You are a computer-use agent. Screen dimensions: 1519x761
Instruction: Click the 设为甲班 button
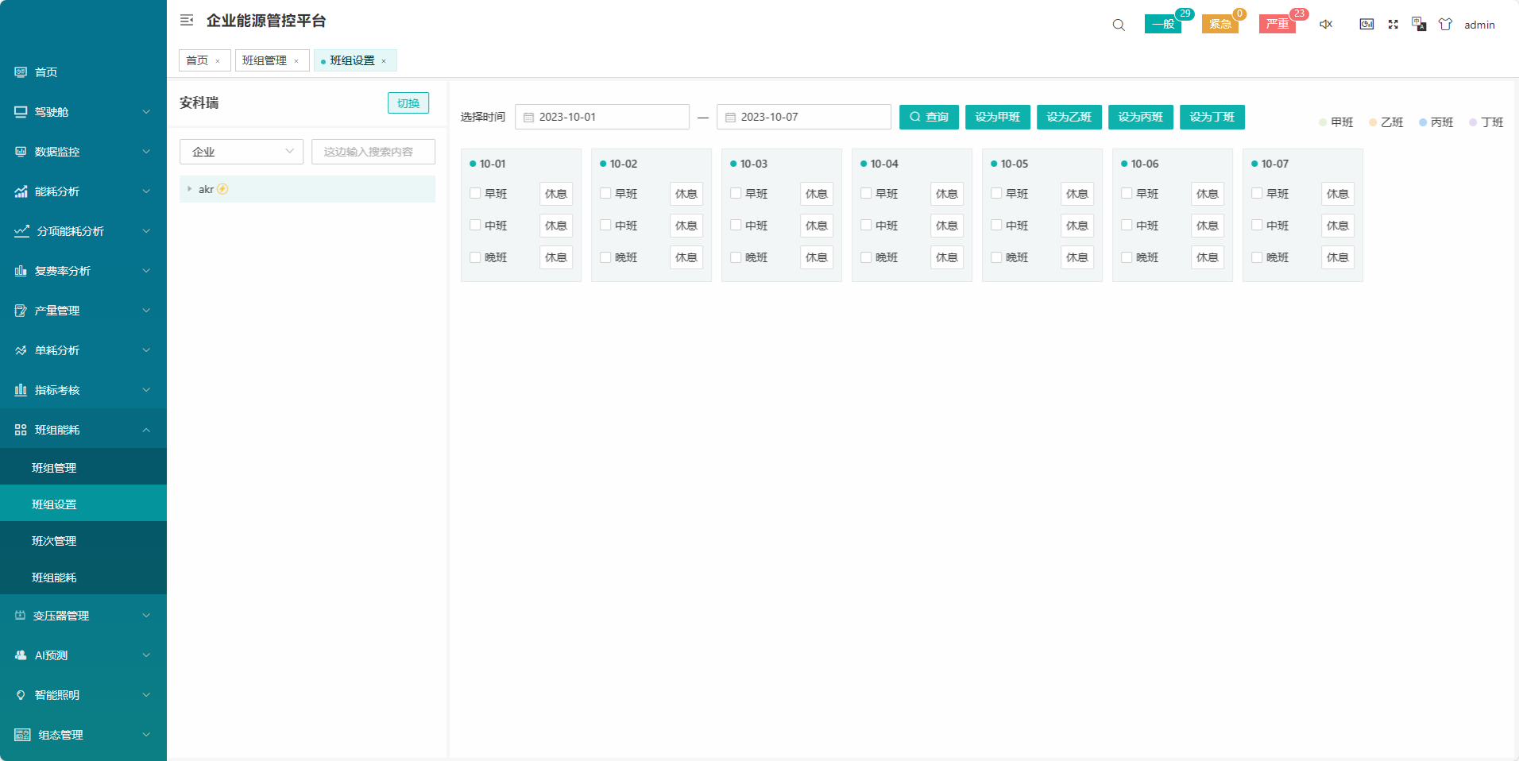(997, 117)
